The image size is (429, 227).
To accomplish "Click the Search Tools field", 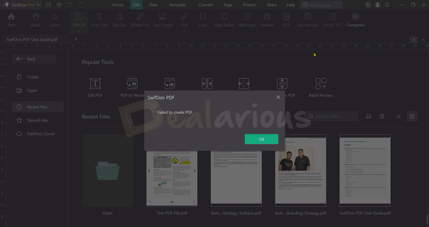I will pyautogui.click(x=322, y=5).
